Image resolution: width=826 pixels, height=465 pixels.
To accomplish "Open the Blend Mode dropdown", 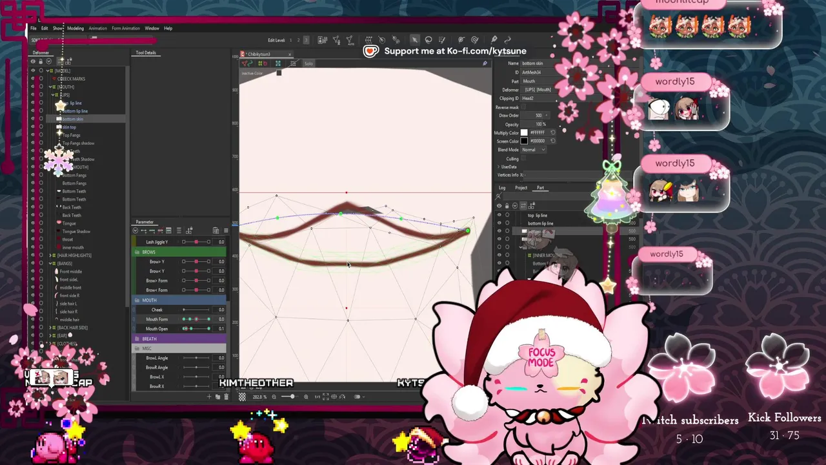I will pyautogui.click(x=534, y=150).
